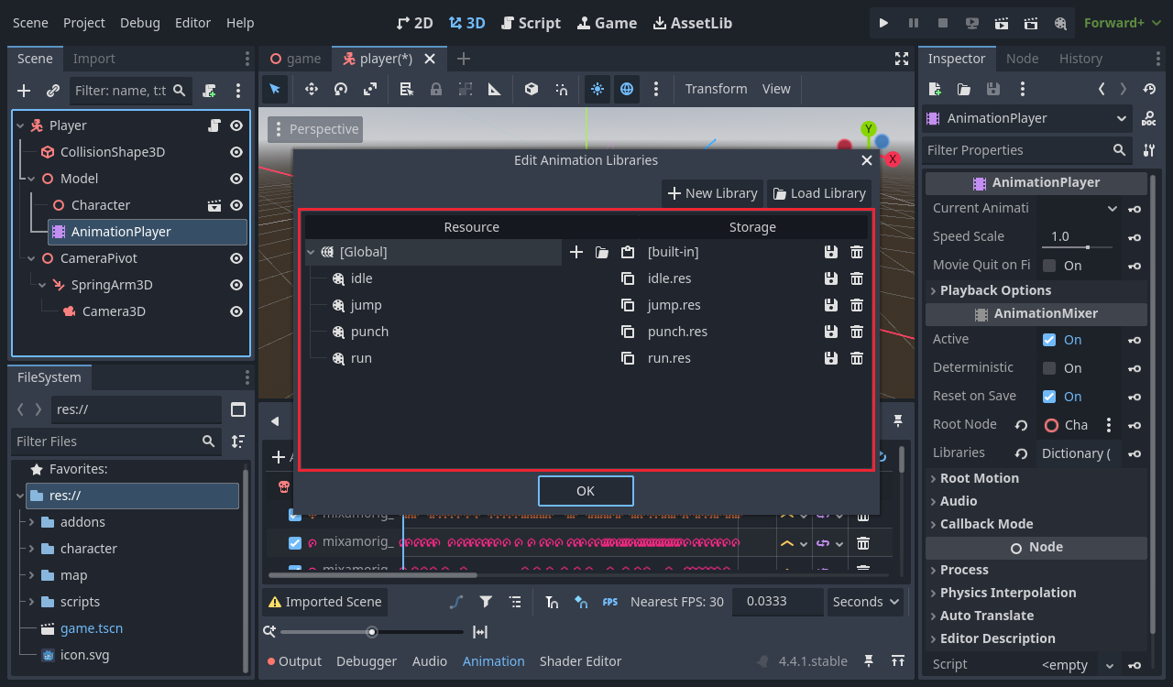The height and width of the screenshot is (687, 1173).
Task: Click the Imported Scene button
Action: [324, 602]
